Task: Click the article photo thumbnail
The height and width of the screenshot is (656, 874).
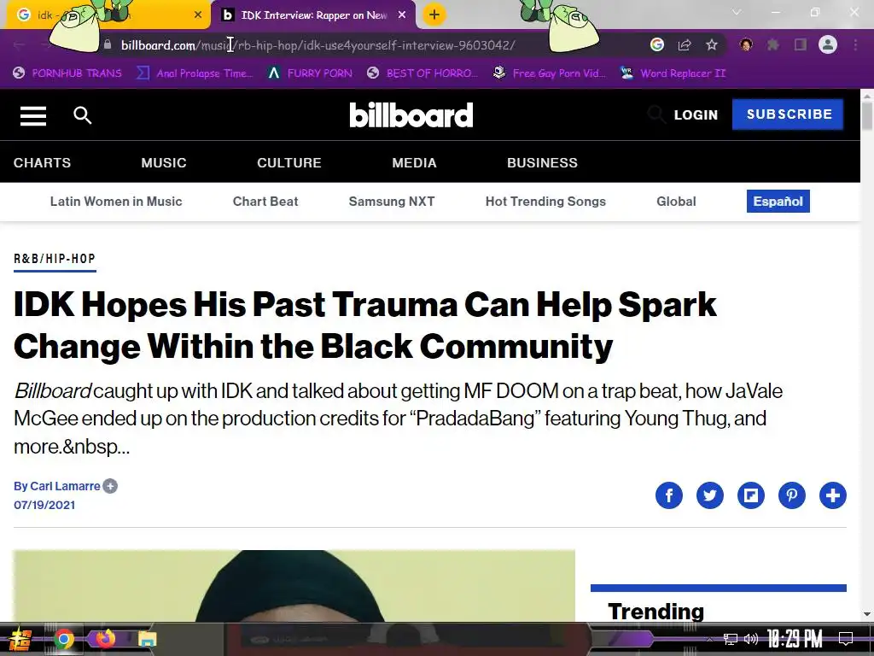Action: (x=294, y=586)
